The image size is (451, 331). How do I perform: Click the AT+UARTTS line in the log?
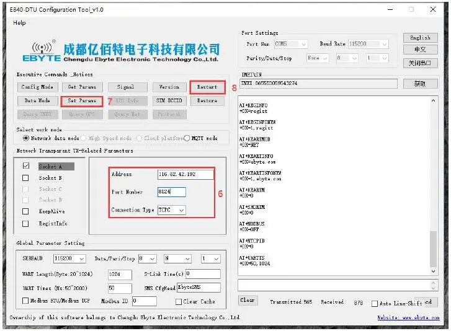pos(252,258)
